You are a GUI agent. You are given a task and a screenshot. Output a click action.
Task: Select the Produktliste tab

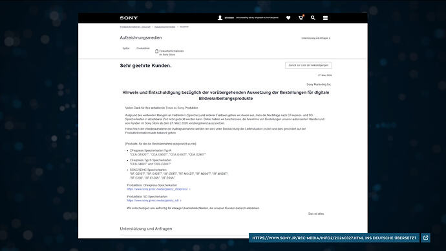143,48
